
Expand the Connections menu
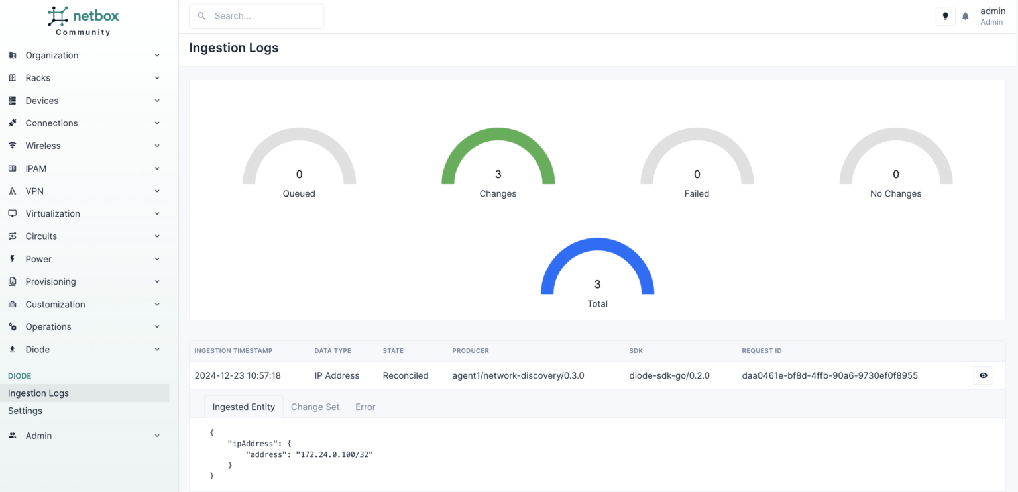[x=156, y=123]
